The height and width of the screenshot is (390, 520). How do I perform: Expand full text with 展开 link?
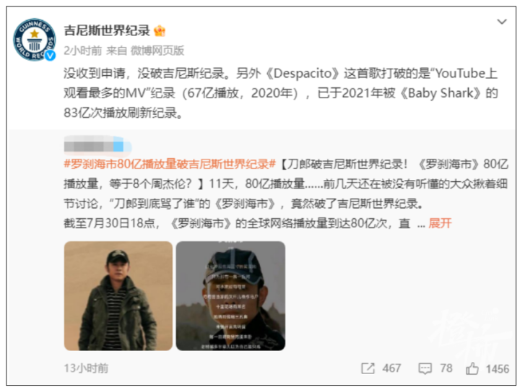(440, 223)
